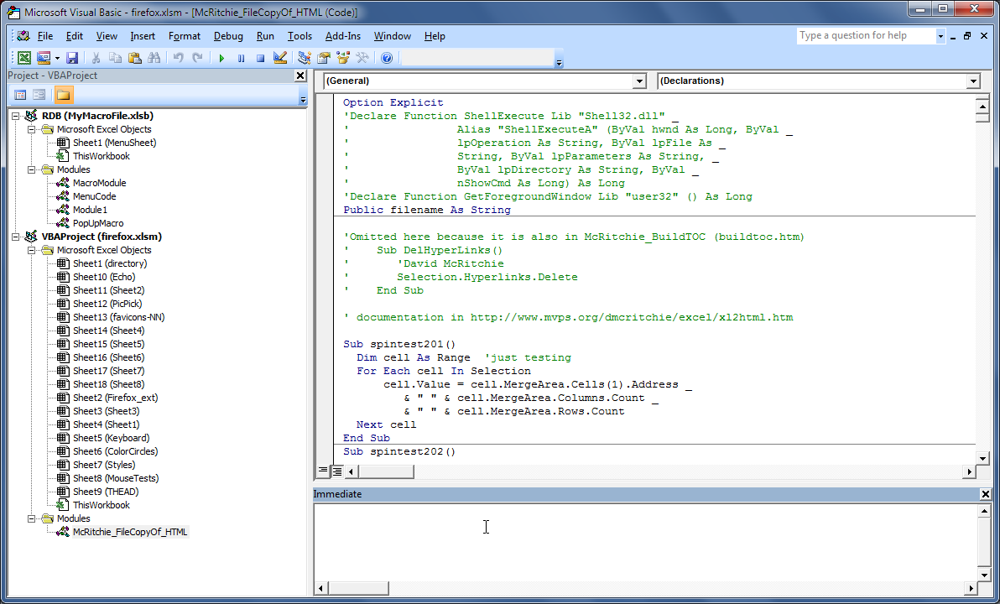
Task: Click code window horizontal scroll right arrow
Action: click(x=970, y=472)
